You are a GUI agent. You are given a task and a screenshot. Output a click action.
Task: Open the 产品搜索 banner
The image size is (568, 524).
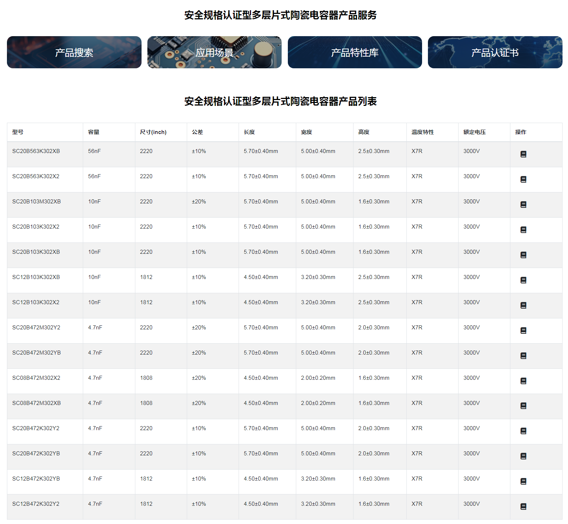pyautogui.click(x=74, y=52)
